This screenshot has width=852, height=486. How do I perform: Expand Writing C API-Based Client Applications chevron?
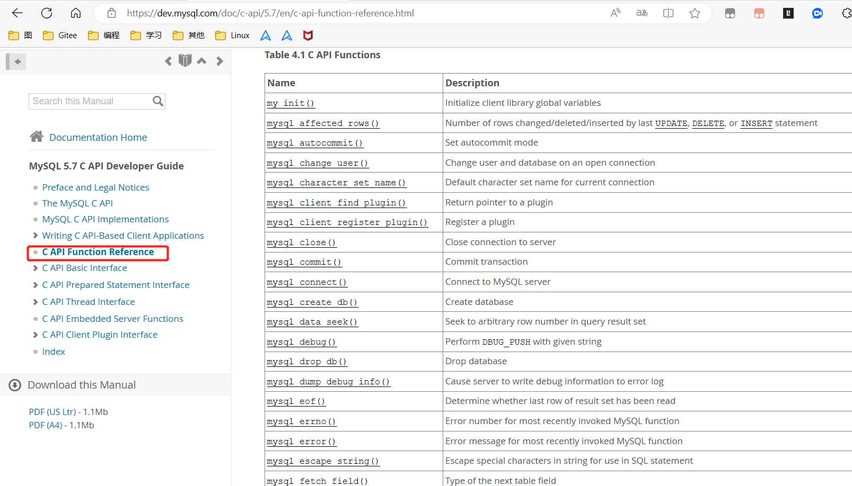click(36, 236)
